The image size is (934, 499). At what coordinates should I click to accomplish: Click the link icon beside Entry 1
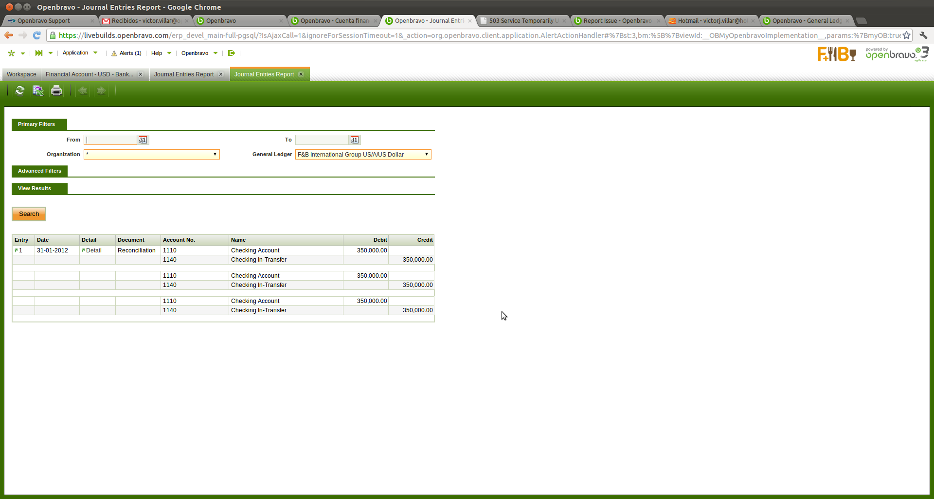point(16,250)
